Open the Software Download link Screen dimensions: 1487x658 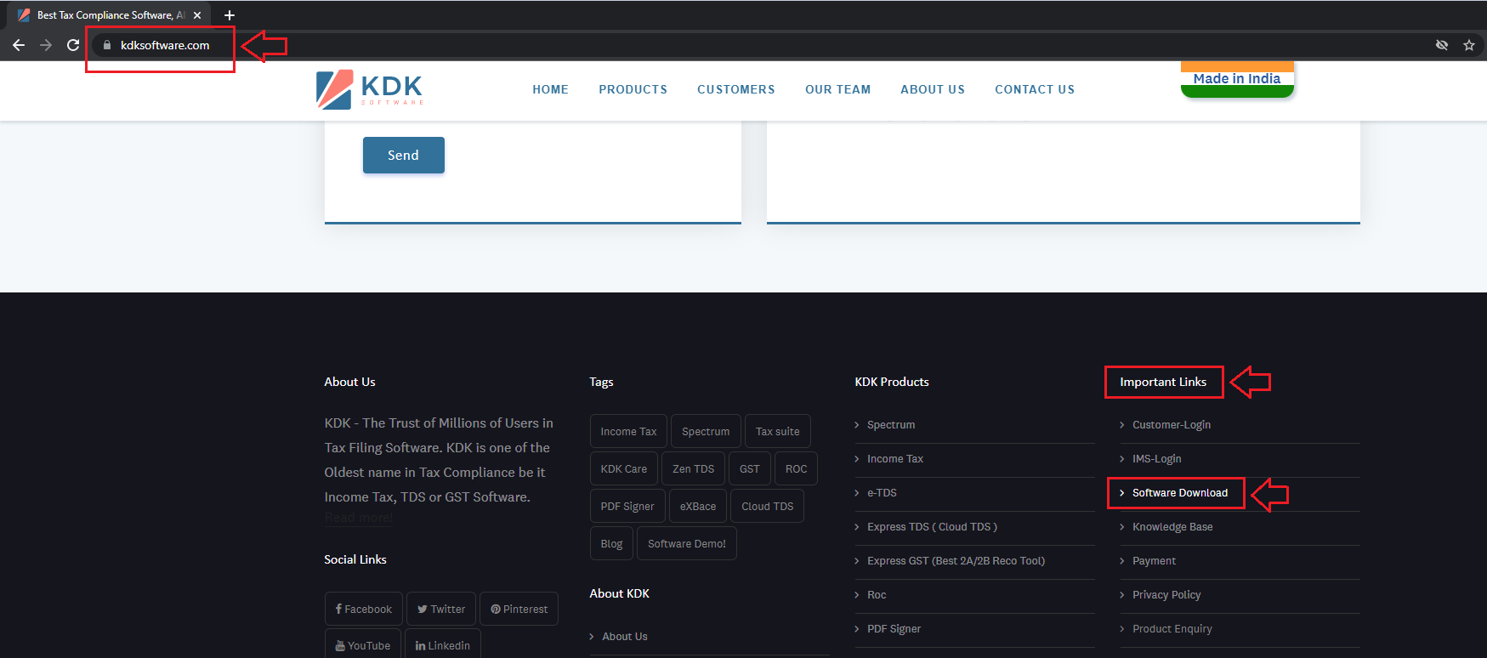click(1180, 492)
